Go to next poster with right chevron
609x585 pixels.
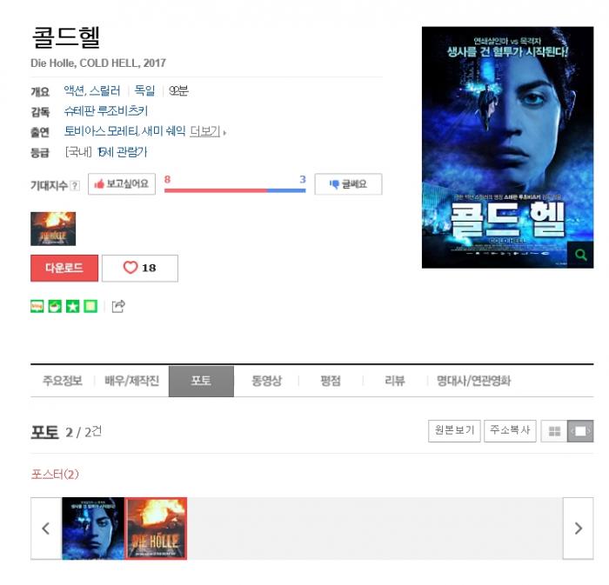(x=579, y=528)
